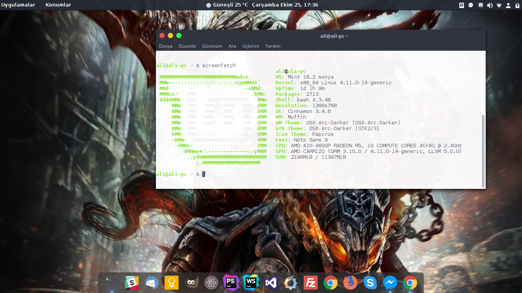Open the Terminal icon in the dock
This screenshot has height=293, width=522.
tap(112, 283)
